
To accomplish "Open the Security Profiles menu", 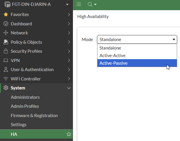I will click(x=36, y=51).
